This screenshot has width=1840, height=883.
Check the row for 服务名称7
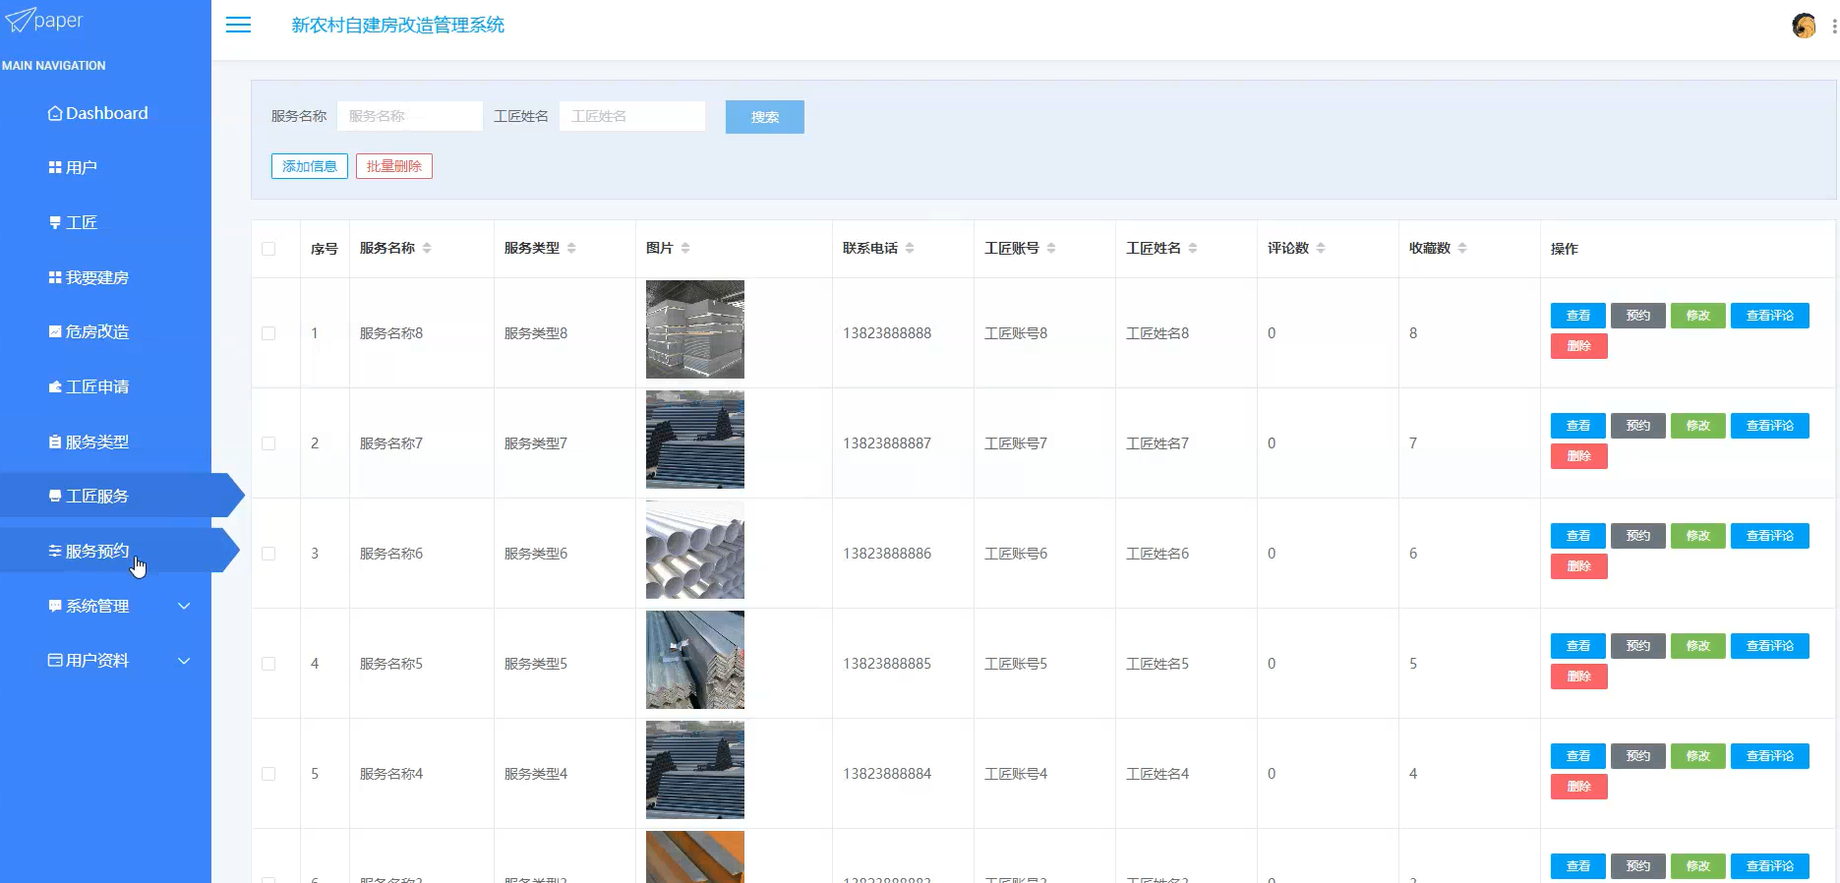pos(268,443)
